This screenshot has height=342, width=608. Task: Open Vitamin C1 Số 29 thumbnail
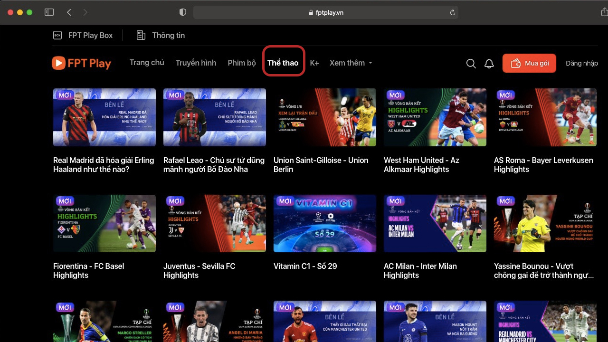pyautogui.click(x=325, y=223)
